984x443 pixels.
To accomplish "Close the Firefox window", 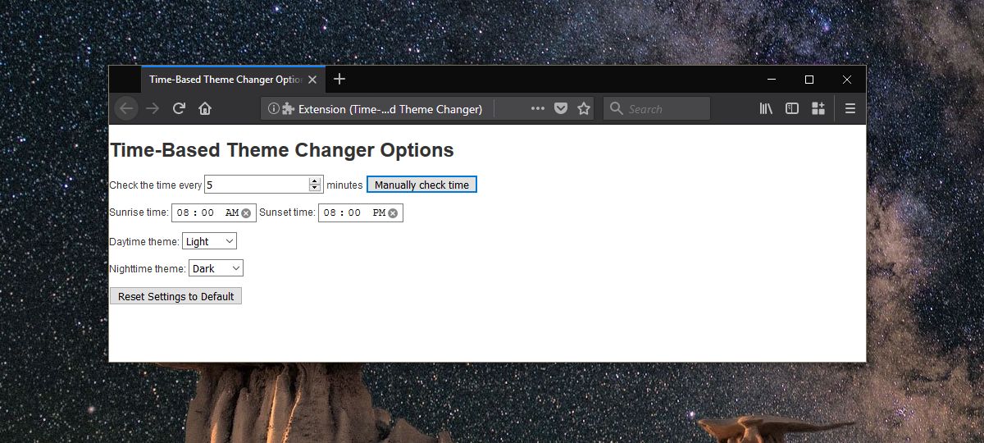I will [847, 80].
